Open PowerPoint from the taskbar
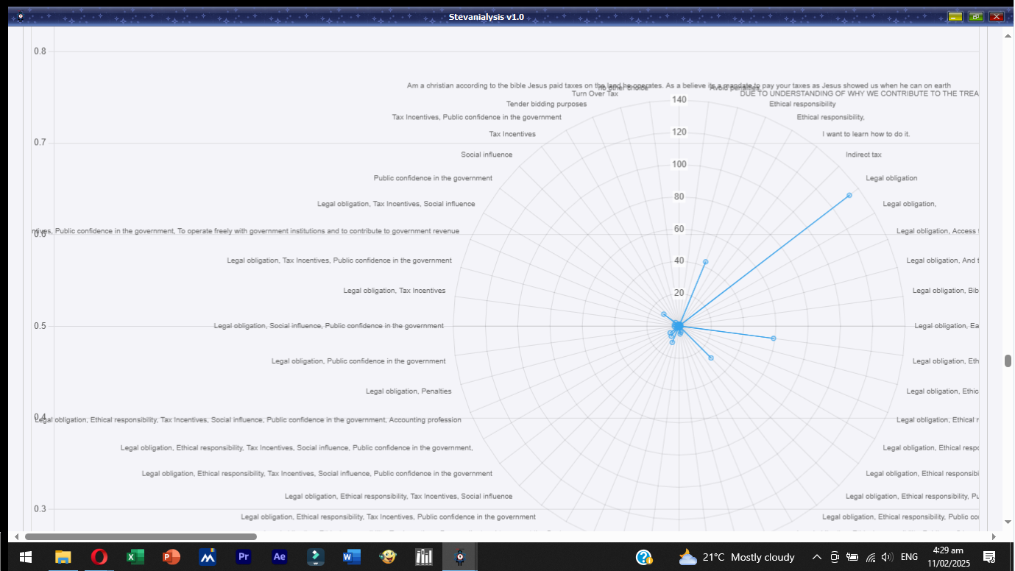This screenshot has width=1015, height=571. (x=171, y=557)
